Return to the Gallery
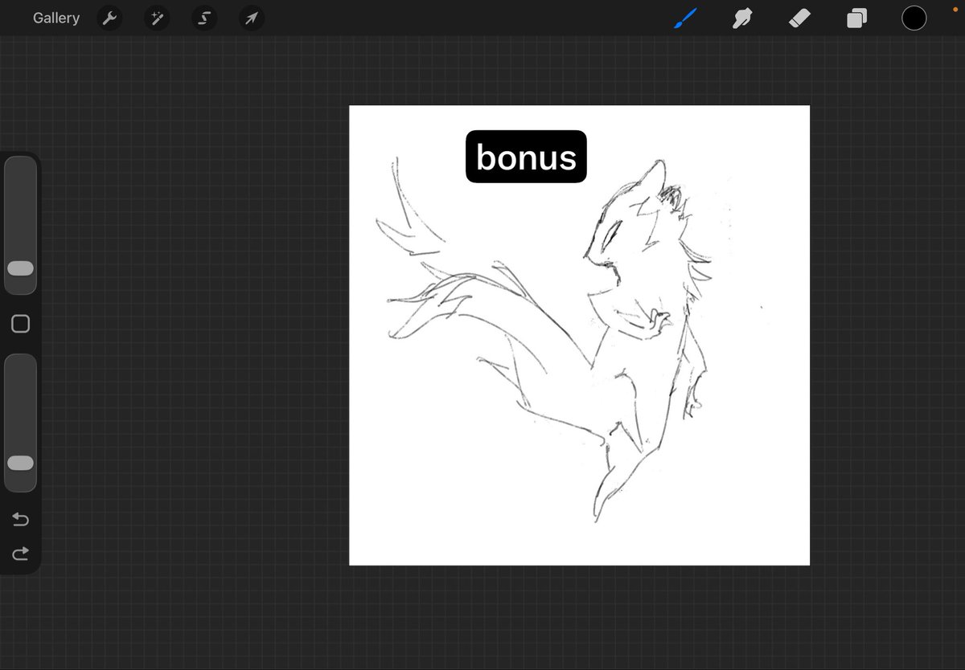Viewport: 965px width, 670px height. (56, 18)
